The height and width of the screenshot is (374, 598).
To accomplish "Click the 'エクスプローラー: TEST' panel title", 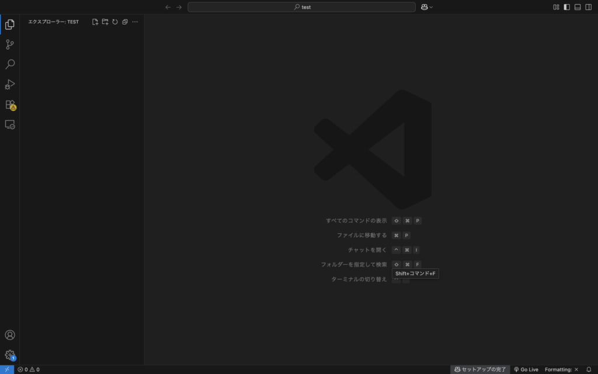I will (53, 22).
